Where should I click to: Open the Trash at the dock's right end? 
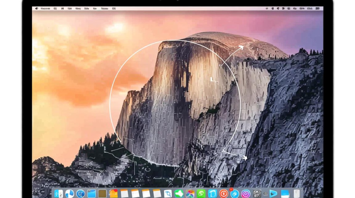tap(297, 194)
